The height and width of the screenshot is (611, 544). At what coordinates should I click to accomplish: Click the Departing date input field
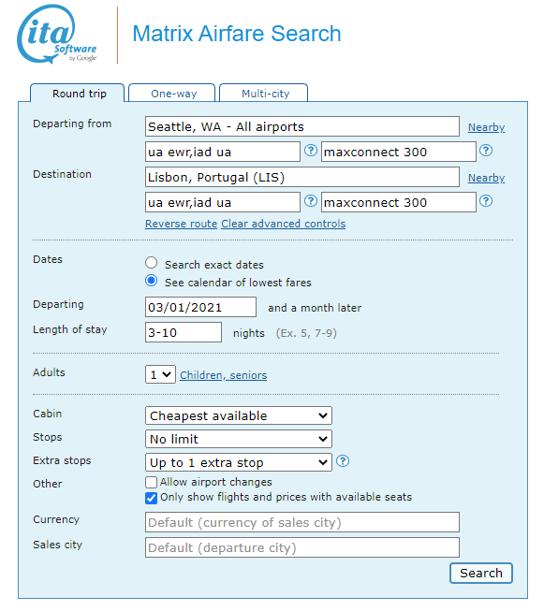200,307
